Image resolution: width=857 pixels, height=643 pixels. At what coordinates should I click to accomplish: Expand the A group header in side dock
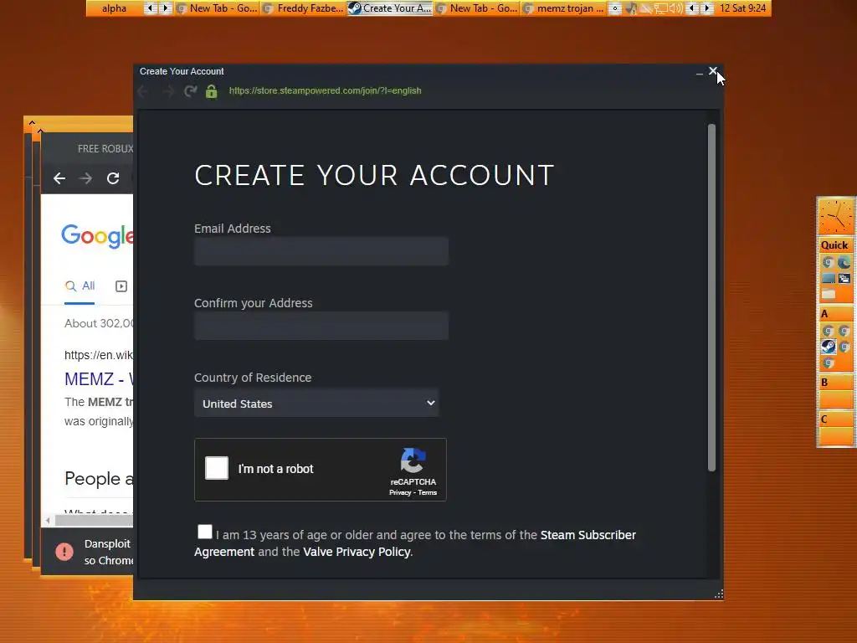[835, 314]
